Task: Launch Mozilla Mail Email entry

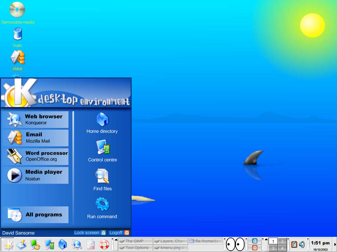Action: point(36,138)
